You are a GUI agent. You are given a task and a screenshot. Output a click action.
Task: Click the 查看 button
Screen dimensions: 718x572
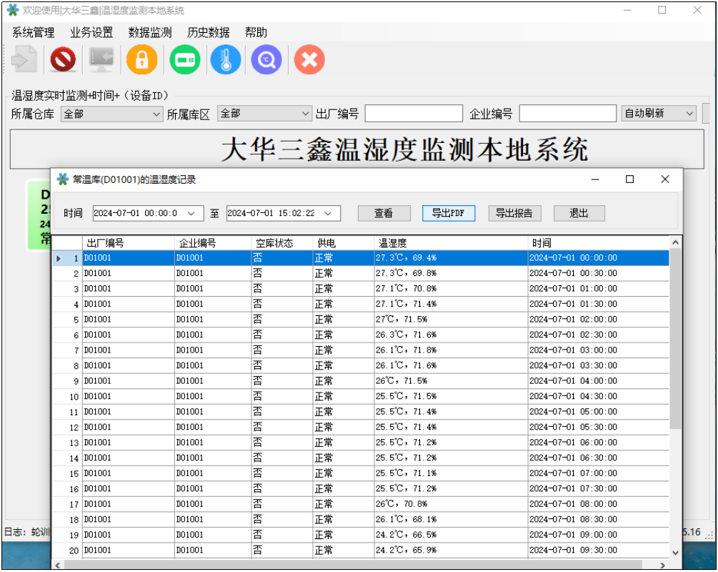384,213
